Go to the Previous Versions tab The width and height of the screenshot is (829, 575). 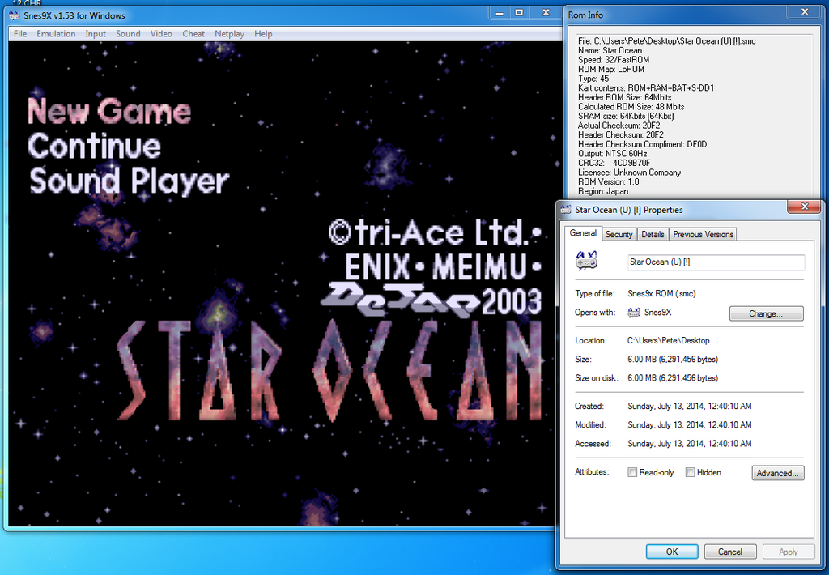point(703,234)
